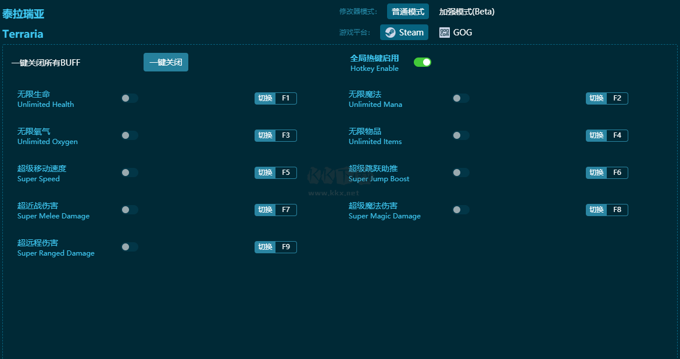The height and width of the screenshot is (359, 680).
Task: Click the Terraria title text
Action: point(23,34)
